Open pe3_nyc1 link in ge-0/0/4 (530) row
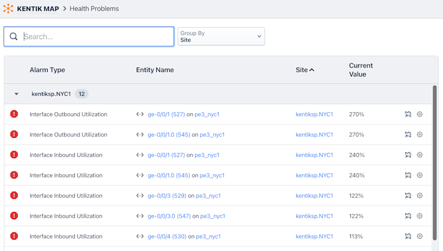Viewport: 443px width, 251px height. [x=208, y=236]
